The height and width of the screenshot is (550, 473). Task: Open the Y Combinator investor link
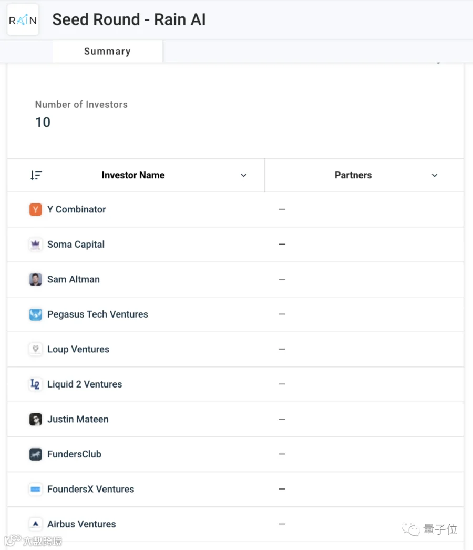pos(76,209)
